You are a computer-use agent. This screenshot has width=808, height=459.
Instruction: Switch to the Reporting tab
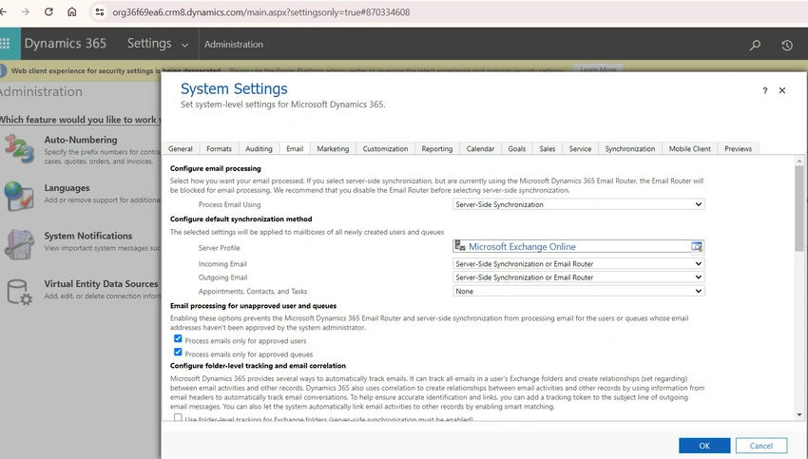coord(437,149)
